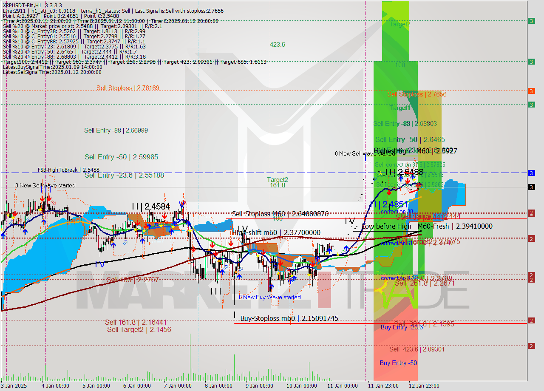Click the 'Sell Target2 | 2.1456' label
The width and height of the screenshot is (544, 391).
pos(139,329)
